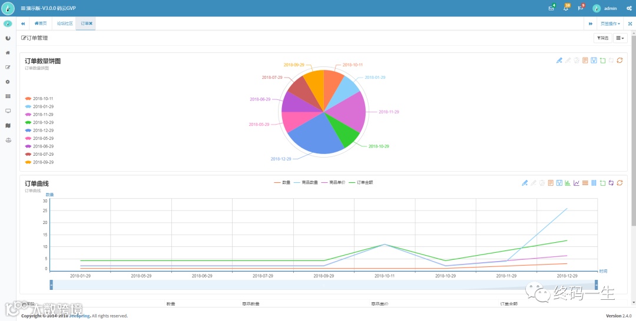Save the order curve chart as image

point(559,183)
